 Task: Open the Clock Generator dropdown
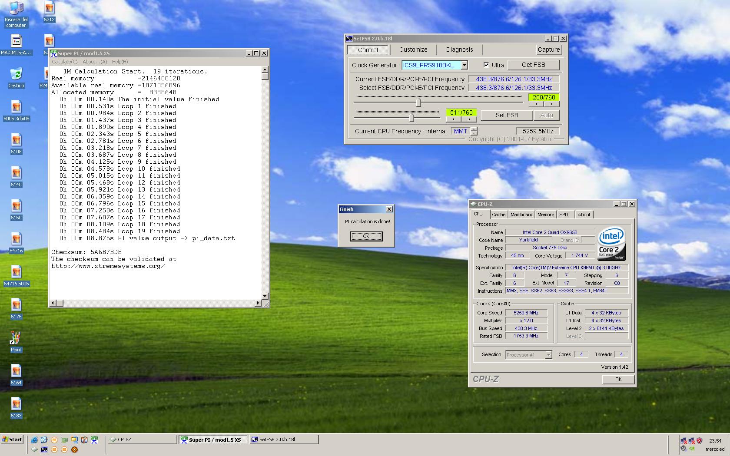coord(464,65)
